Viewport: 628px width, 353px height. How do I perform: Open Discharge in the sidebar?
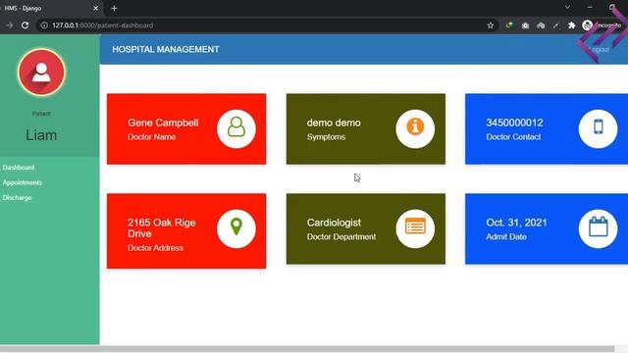pos(17,198)
